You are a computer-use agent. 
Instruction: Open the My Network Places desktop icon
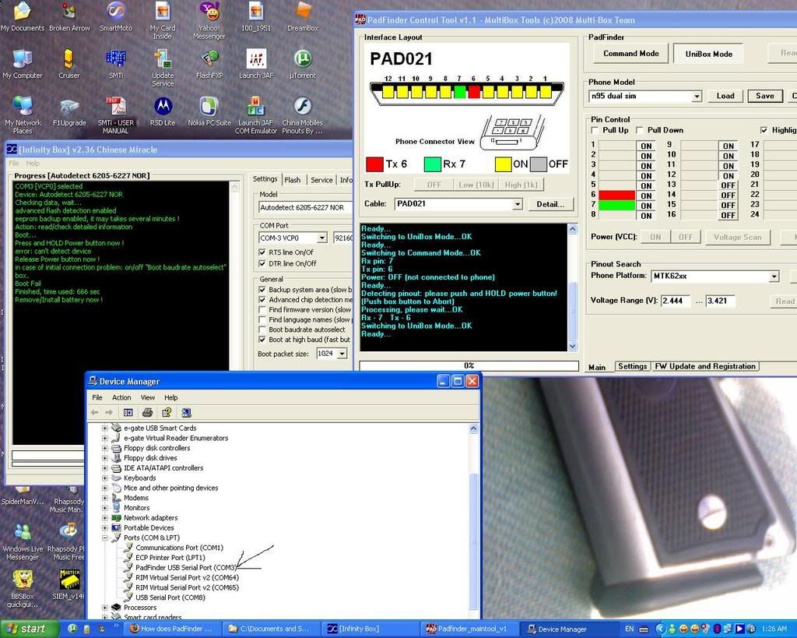click(23, 115)
